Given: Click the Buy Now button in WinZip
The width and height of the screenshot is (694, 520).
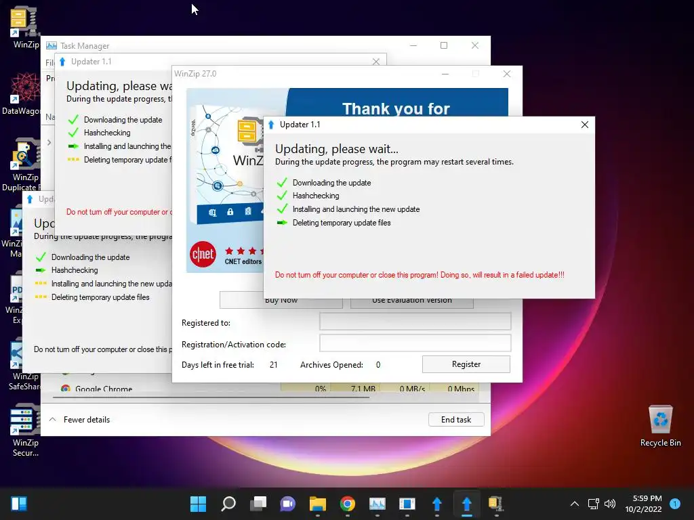Looking at the screenshot, I should point(281,303).
